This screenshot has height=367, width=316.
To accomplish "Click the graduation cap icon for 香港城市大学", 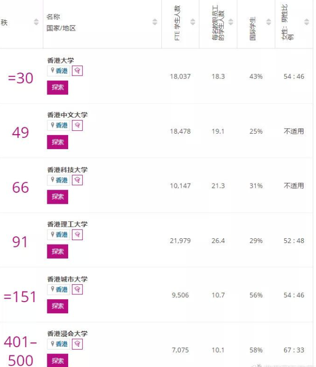I will pyautogui.click(x=77, y=290).
